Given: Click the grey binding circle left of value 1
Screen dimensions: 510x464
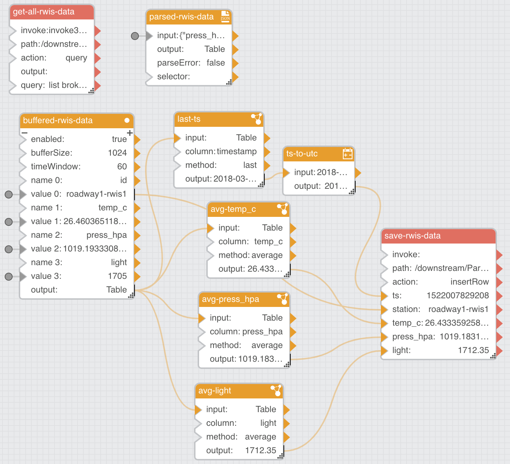Looking at the screenshot, I should pos(9,222).
